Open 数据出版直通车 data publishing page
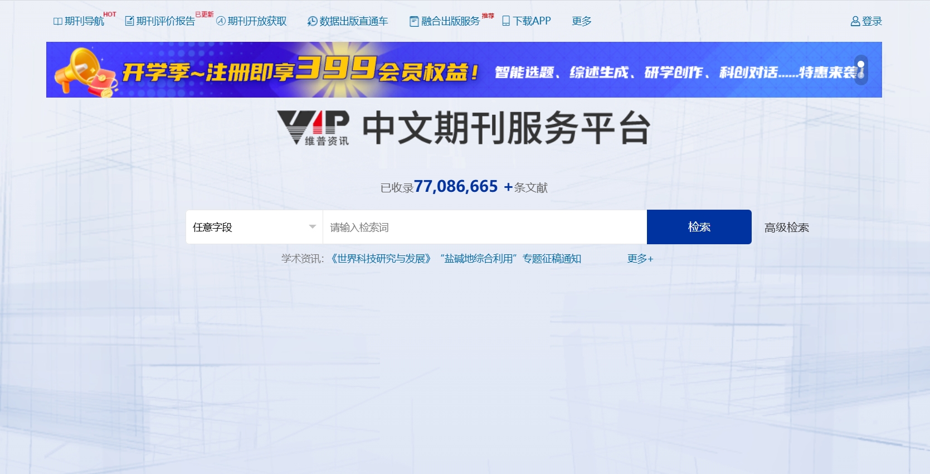 (x=353, y=21)
